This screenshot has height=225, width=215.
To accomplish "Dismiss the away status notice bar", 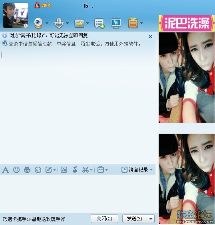I will 150,37.
